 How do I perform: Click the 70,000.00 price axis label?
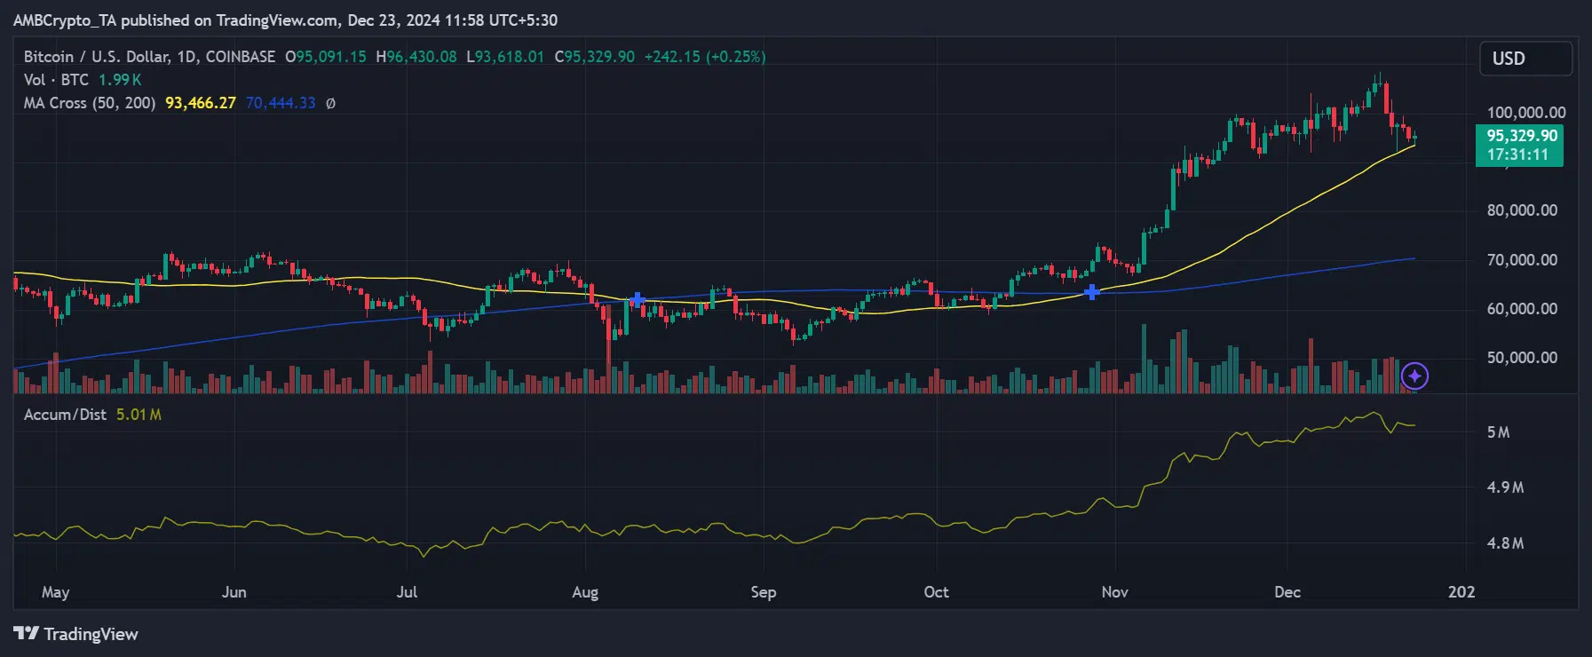click(1522, 260)
